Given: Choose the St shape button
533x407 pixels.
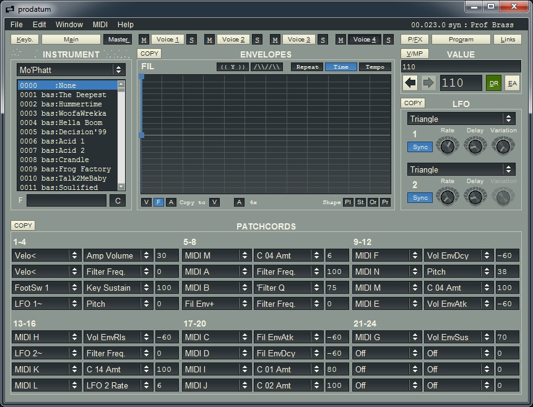Looking at the screenshot, I should click(x=360, y=202).
